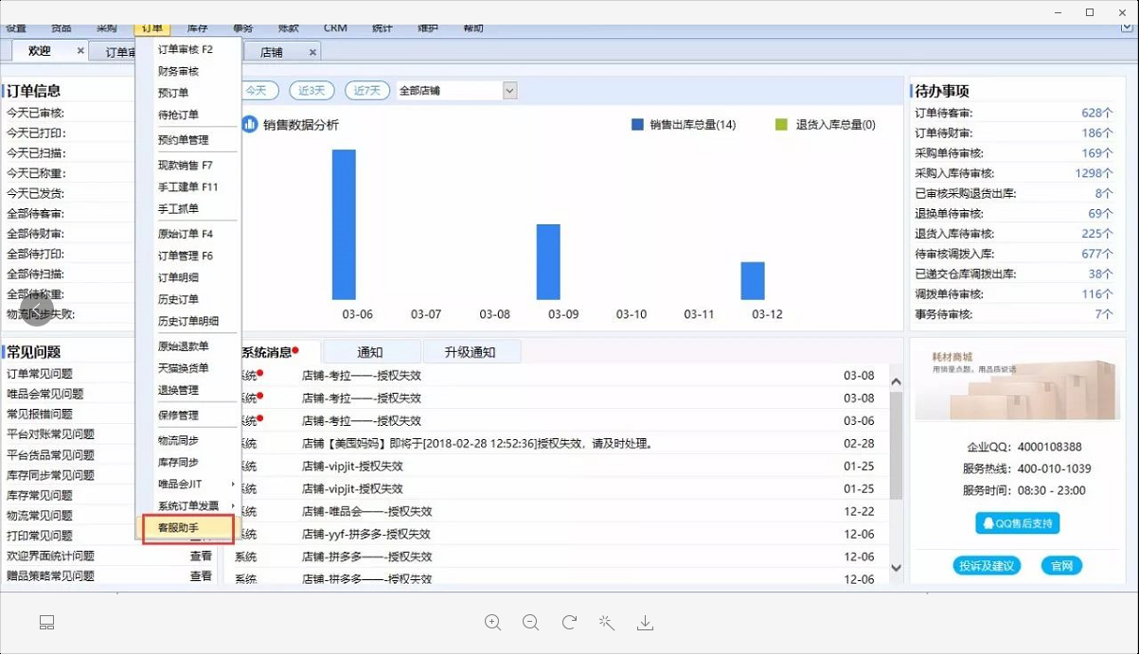Select 待抢订单 menu entry
This screenshot has width=1139, height=654.
(x=178, y=115)
